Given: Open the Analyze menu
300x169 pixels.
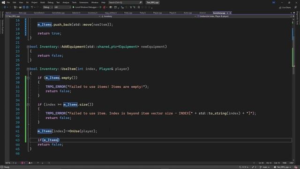Looking at the screenshot, I should click(66, 2).
